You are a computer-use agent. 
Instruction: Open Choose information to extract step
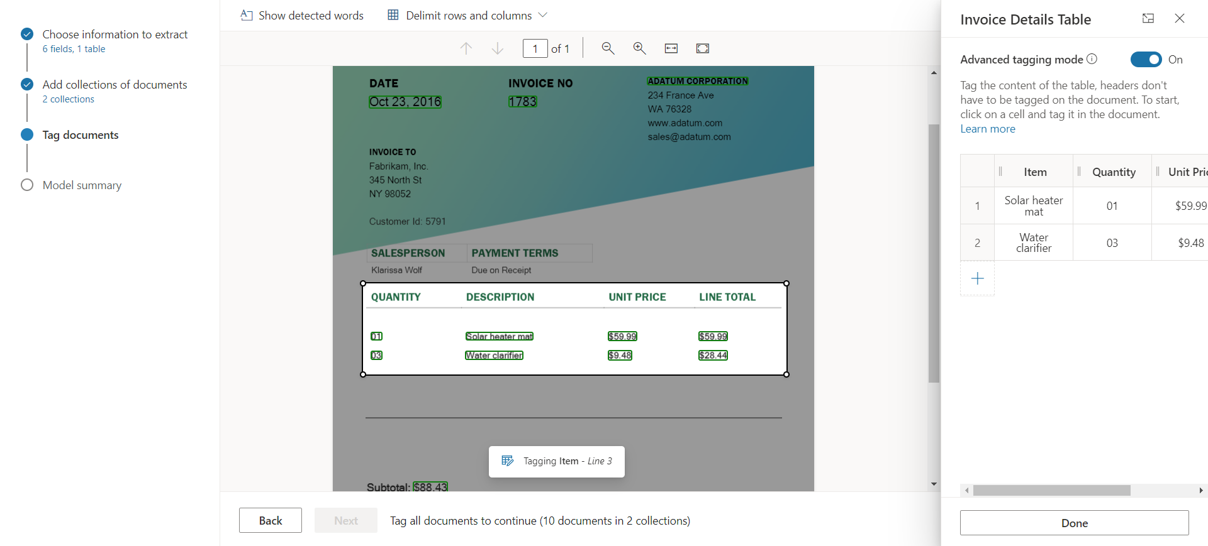click(115, 35)
